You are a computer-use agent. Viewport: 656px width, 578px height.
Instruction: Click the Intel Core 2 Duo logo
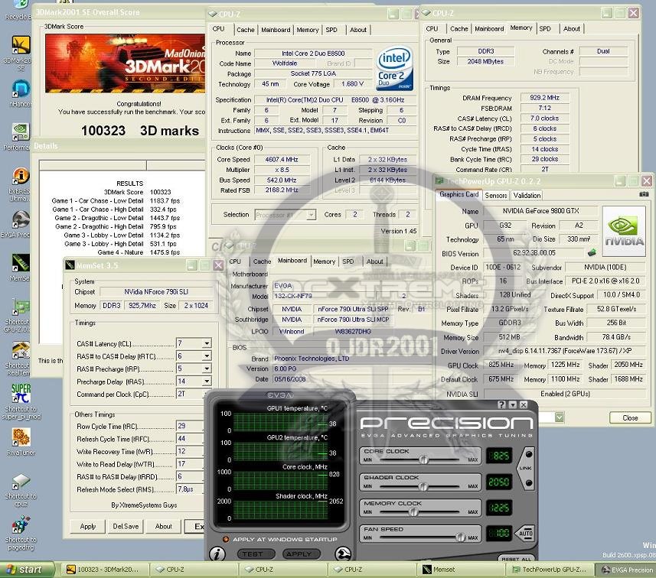(x=394, y=68)
